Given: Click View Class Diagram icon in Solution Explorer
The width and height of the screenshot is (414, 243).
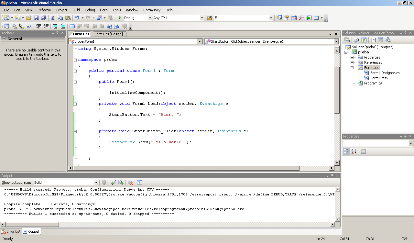Looking at the screenshot, I should [388, 40].
